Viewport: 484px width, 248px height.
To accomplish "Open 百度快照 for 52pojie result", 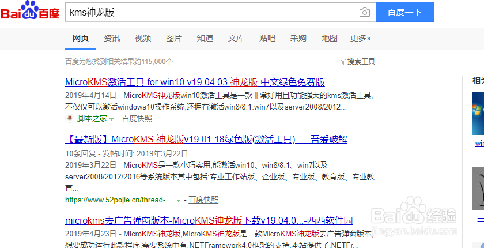I will pos(203,200).
